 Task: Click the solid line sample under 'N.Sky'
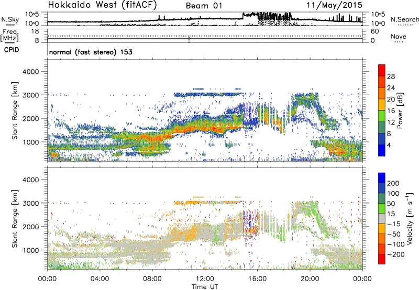coord(10,25)
